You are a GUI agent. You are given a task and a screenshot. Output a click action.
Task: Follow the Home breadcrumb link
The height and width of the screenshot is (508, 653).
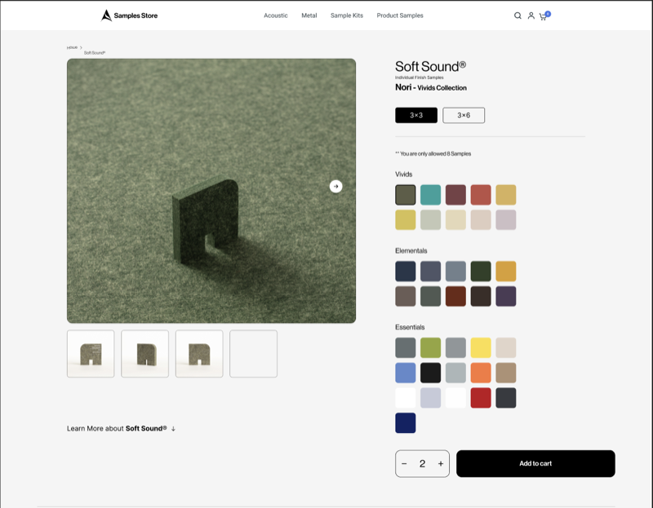click(x=72, y=47)
